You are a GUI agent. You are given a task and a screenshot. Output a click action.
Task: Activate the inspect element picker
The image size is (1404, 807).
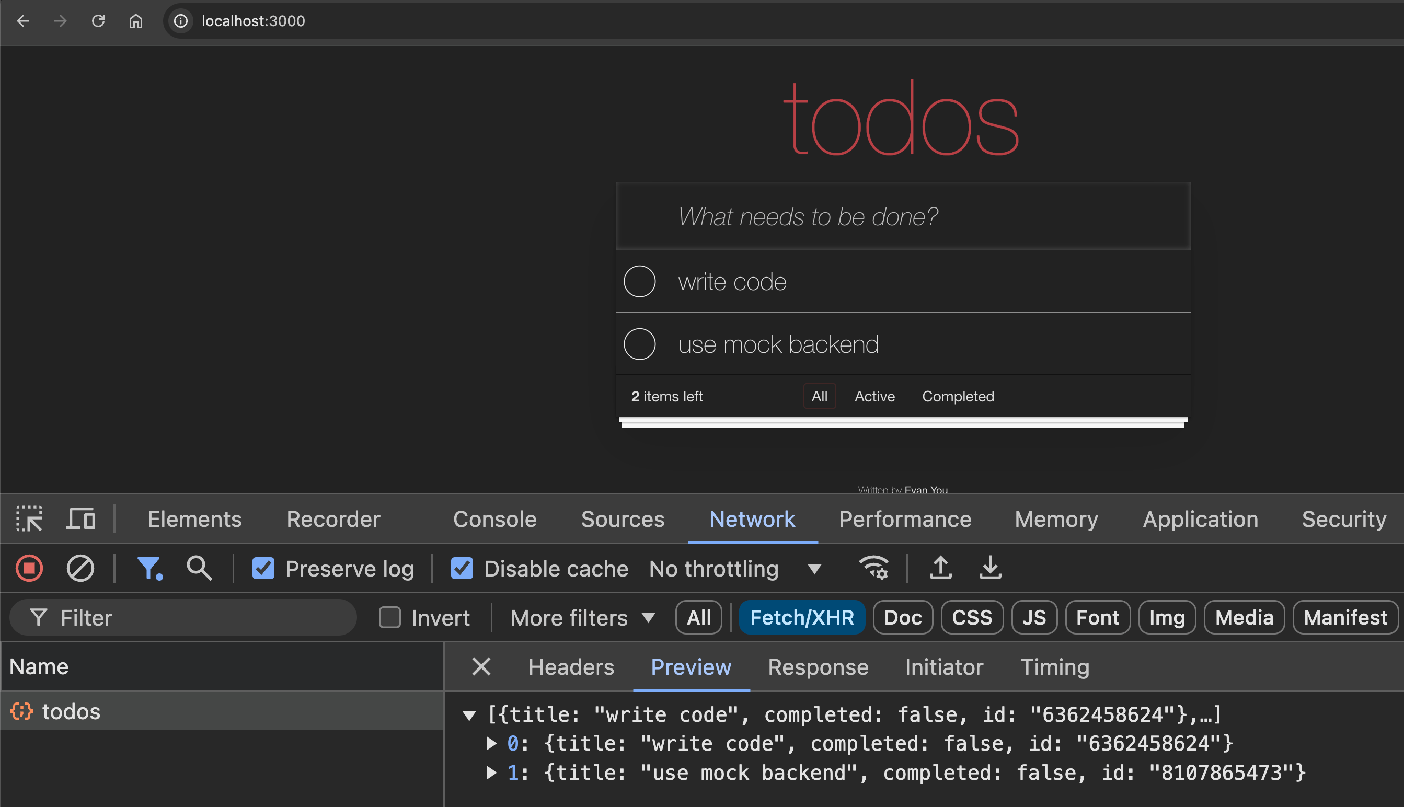29,519
